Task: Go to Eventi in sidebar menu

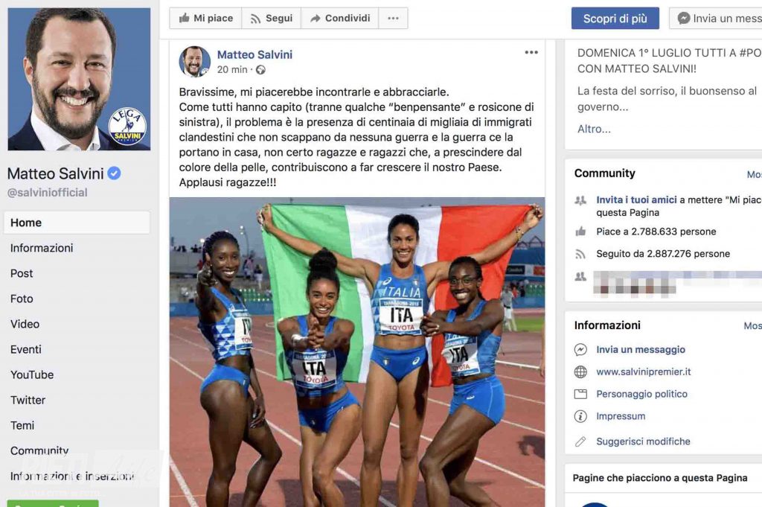Action: (26, 349)
